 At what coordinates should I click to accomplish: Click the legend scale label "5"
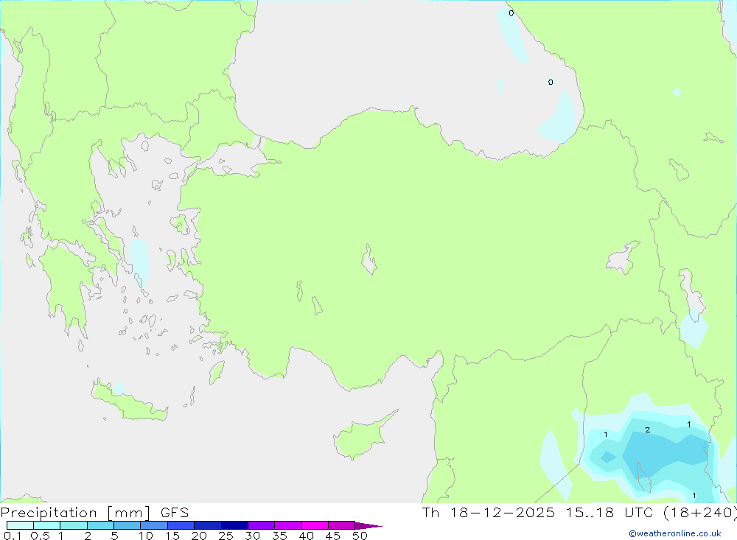(x=114, y=536)
